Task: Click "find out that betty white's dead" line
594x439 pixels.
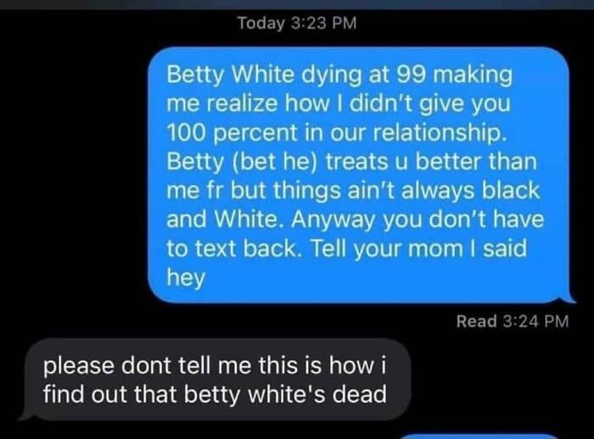Action: click(x=215, y=394)
